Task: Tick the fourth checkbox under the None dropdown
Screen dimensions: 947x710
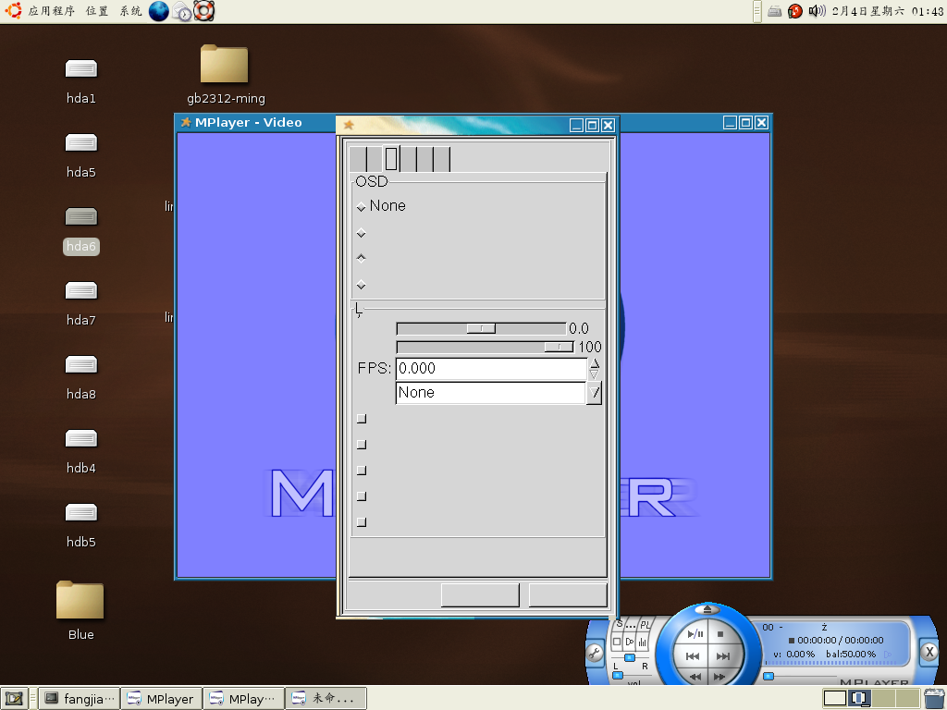Action: pyautogui.click(x=362, y=496)
